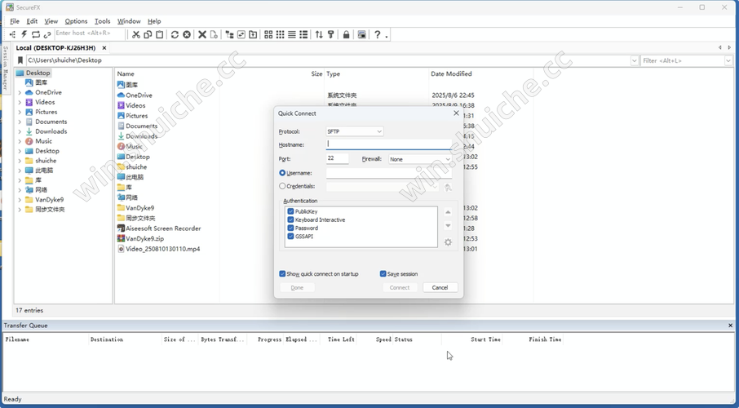Toggle the Save session checkbox
This screenshot has width=739, height=408.
(x=383, y=273)
